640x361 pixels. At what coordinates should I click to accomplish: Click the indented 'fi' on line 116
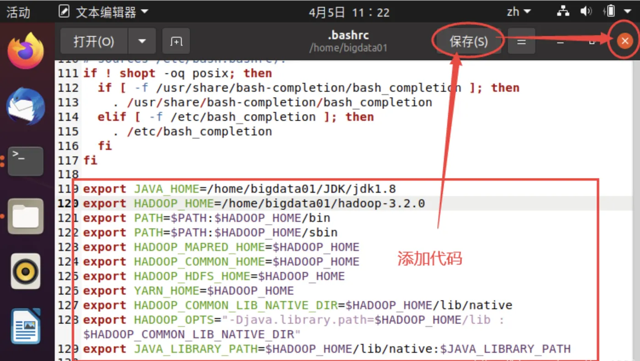click(105, 146)
